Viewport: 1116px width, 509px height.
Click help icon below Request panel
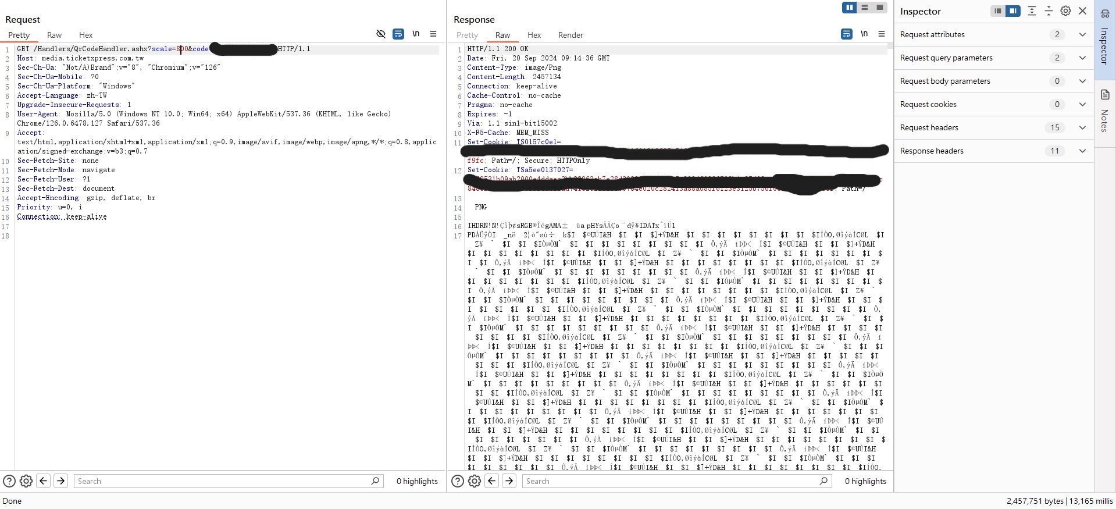(9, 481)
